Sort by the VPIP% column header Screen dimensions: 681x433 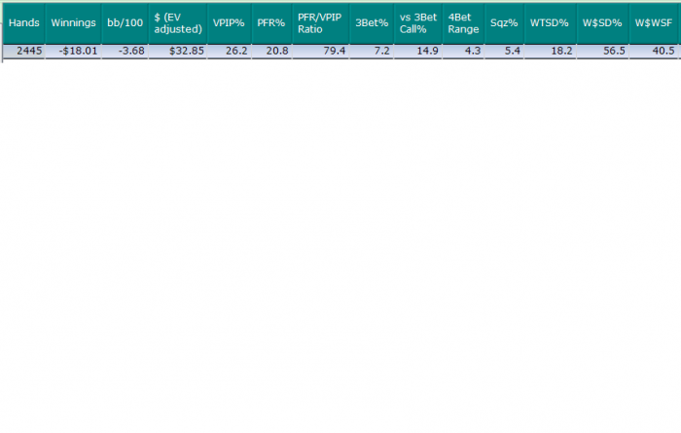[x=229, y=23]
